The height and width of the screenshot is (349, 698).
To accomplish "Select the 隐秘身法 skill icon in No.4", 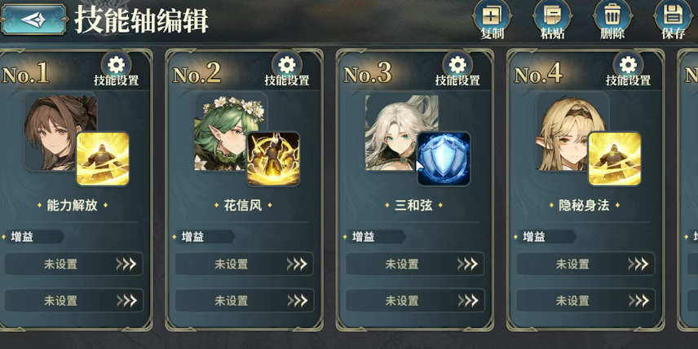I will (615, 159).
